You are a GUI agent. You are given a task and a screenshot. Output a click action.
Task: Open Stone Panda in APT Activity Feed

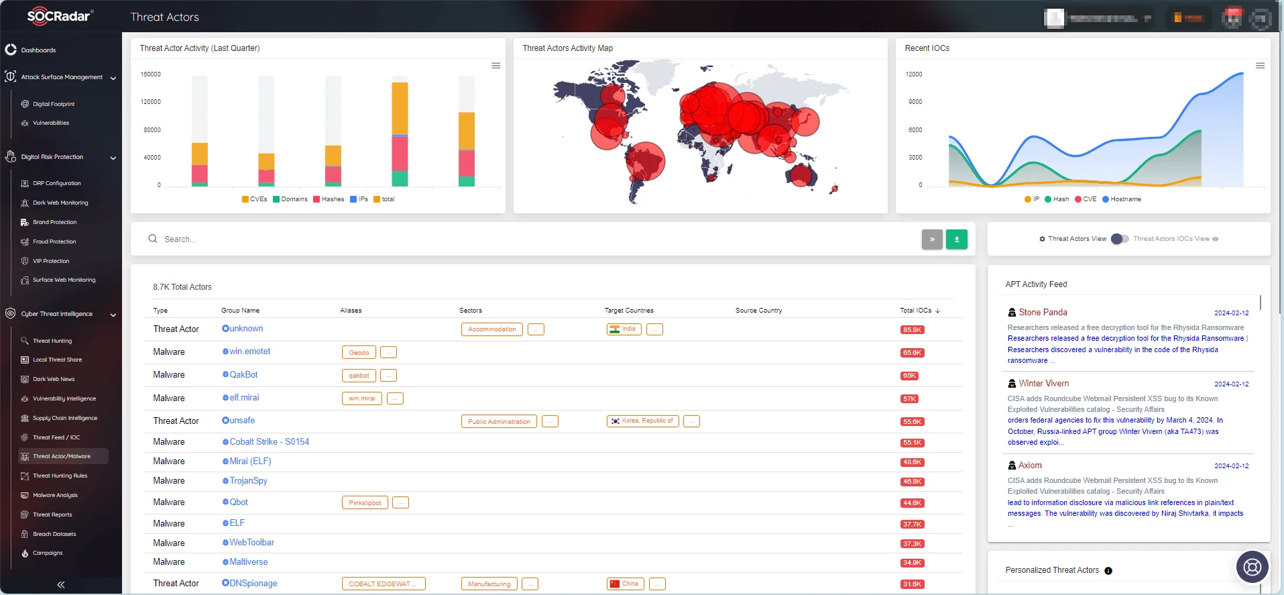(1043, 313)
